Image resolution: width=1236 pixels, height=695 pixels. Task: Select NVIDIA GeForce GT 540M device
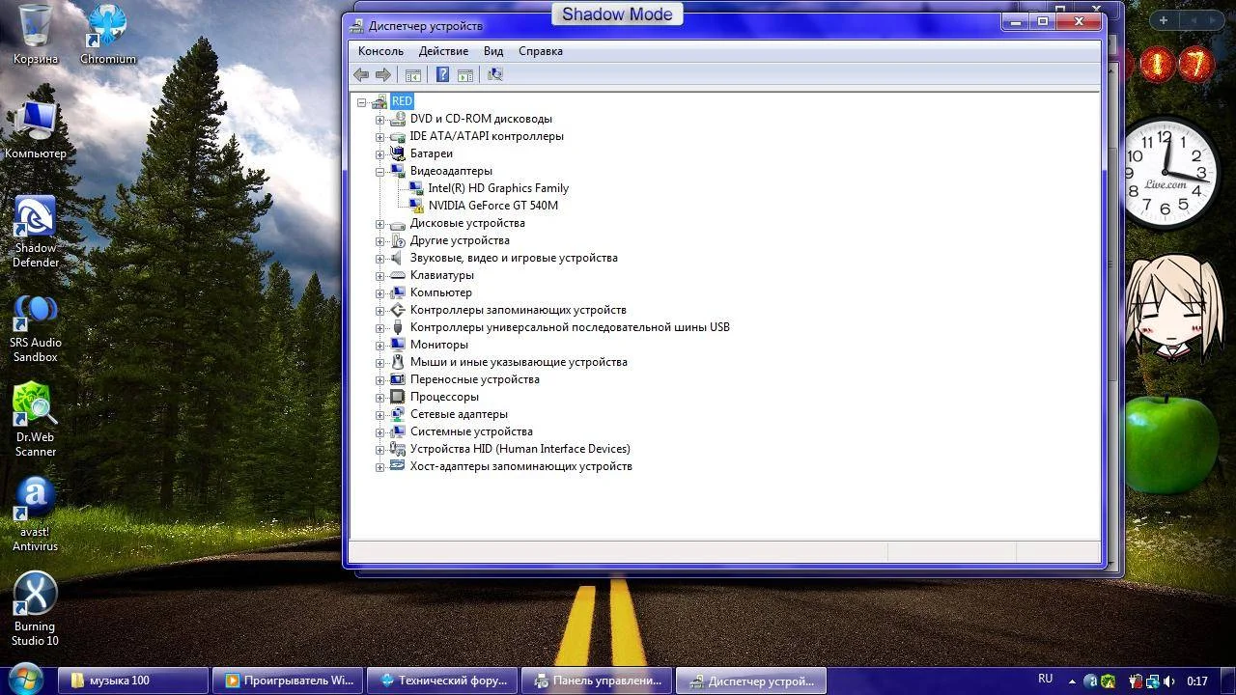tap(493, 206)
